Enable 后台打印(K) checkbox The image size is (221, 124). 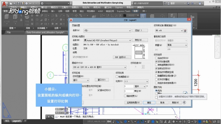coord(156,58)
